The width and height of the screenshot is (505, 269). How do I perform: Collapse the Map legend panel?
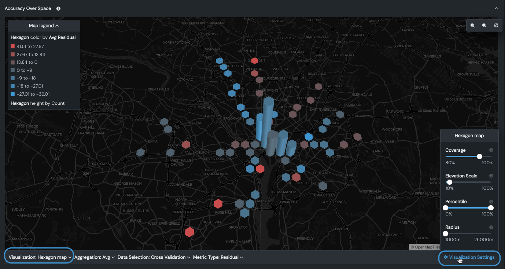[44, 26]
